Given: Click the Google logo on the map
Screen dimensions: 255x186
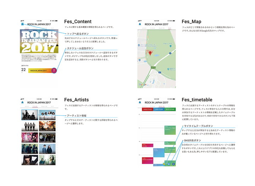Looking at the screenshot, I should [143, 84].
